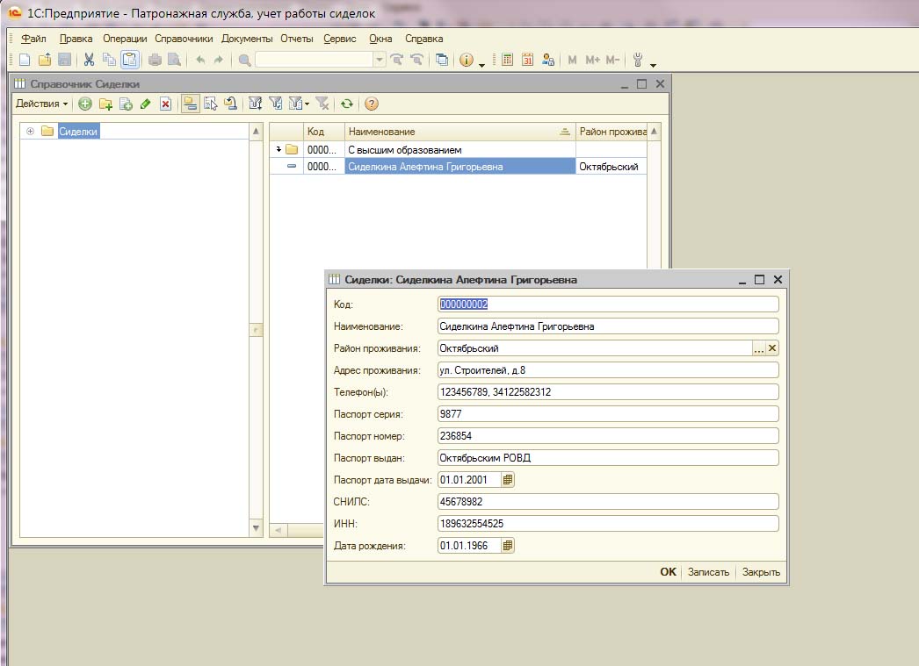The image size is (919, 666).
Task: Open the calculator icon in main toolbar
Action: coord(508,60)
